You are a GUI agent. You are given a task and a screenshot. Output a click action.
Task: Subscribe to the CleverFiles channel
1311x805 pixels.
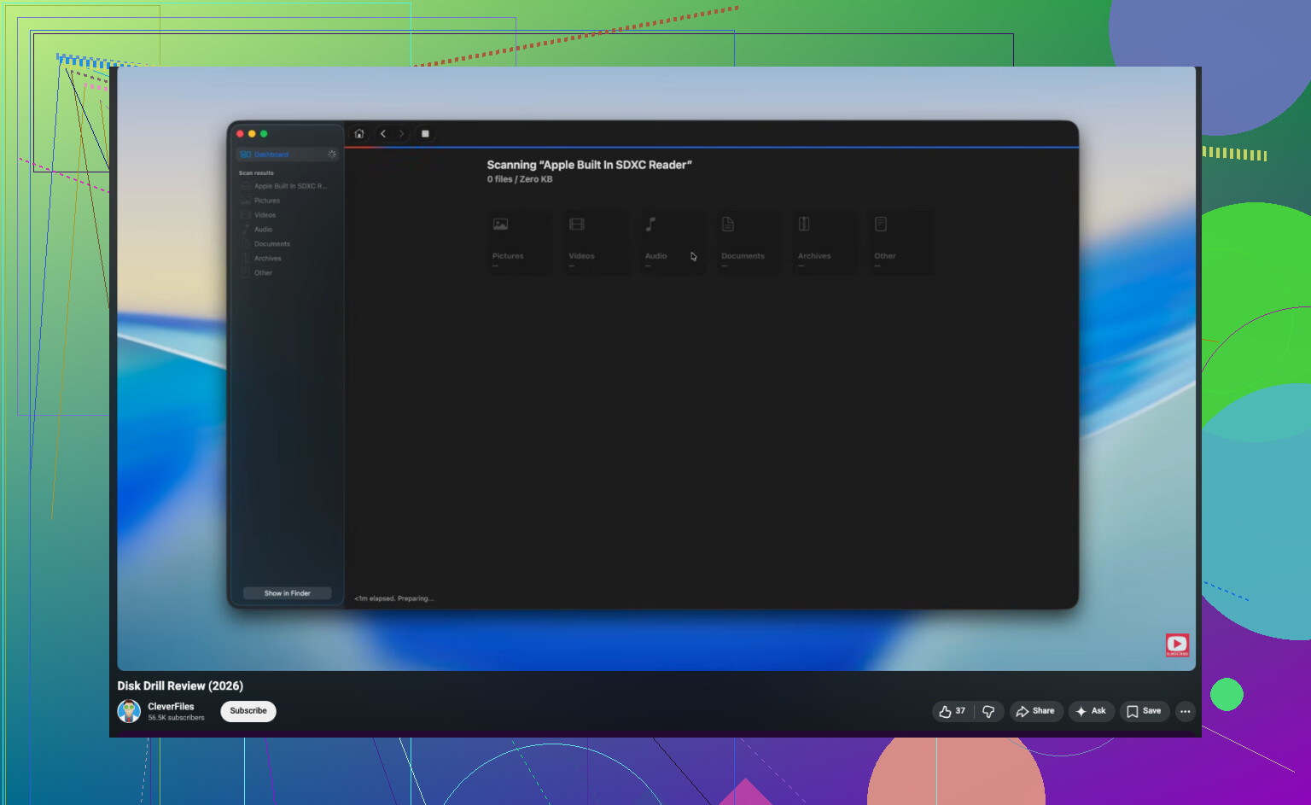tap(248, 711)
